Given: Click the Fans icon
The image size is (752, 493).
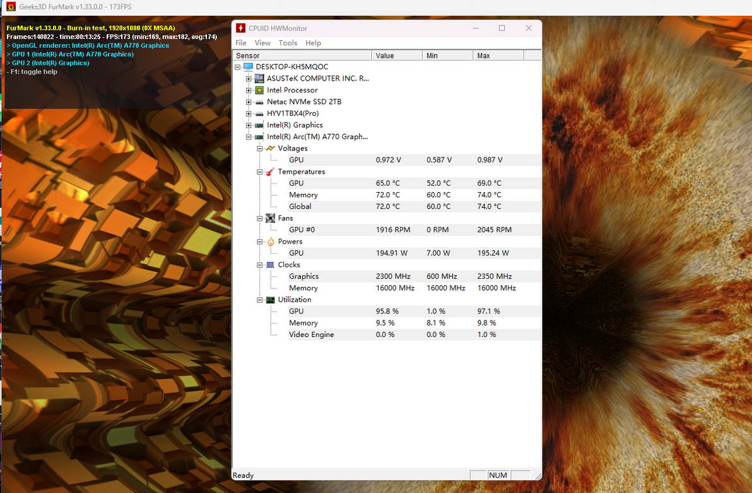Looking at the screenshot, I should coord(271,218).
